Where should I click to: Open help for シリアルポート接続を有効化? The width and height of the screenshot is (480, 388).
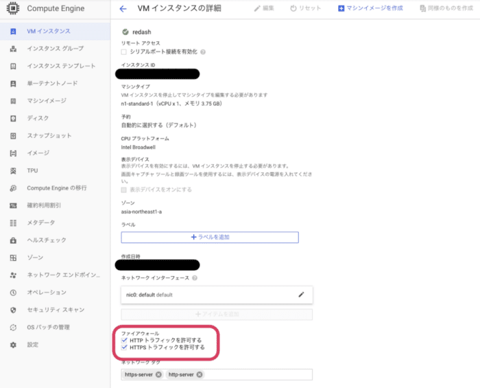(203, 52)
